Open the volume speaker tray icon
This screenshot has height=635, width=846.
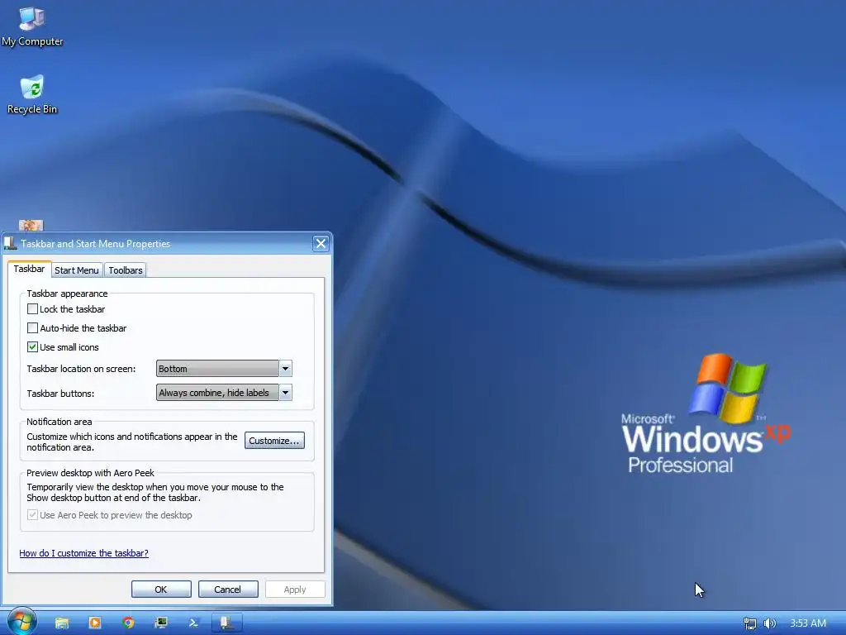(x=769, y=623)
